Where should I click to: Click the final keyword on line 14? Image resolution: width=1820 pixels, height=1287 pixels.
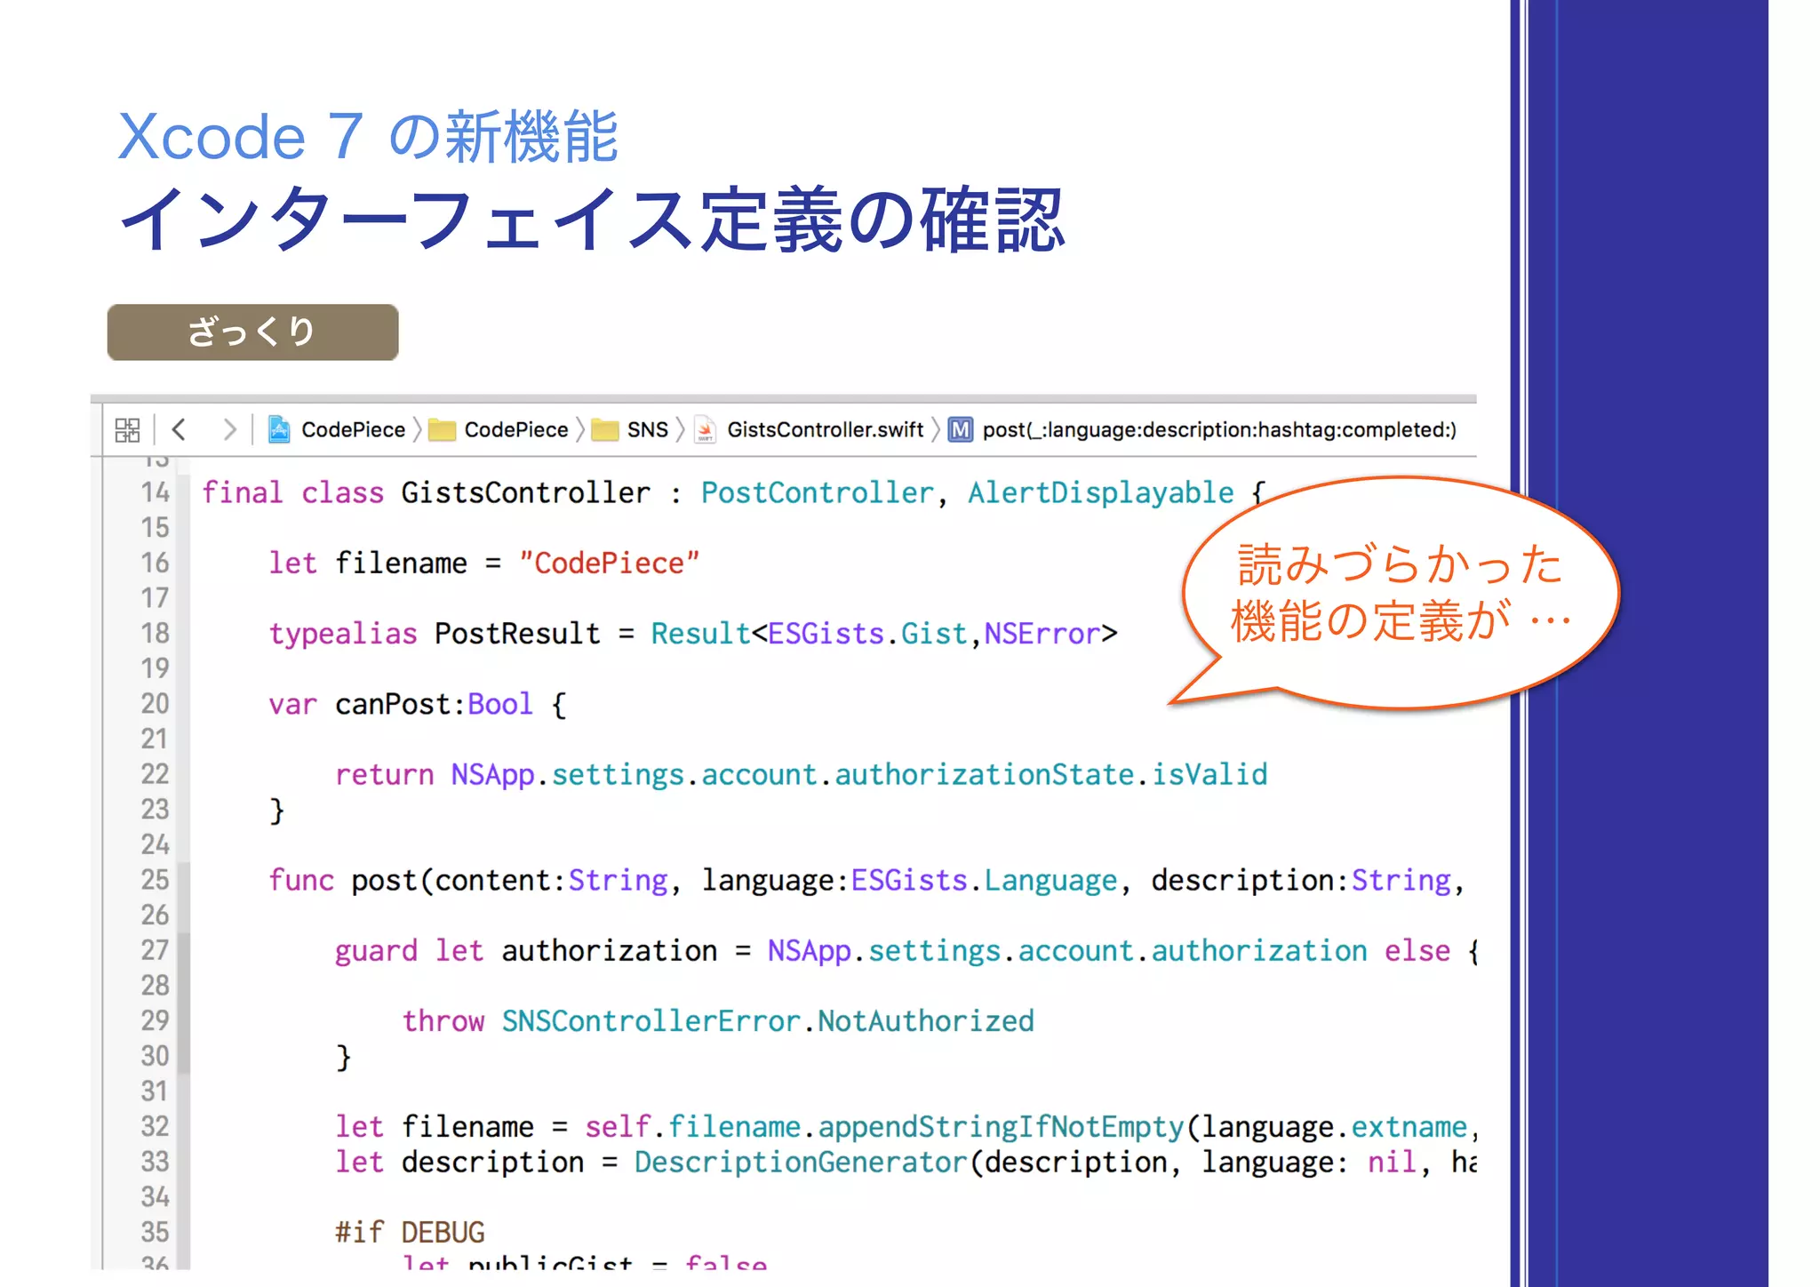[243, 492]
